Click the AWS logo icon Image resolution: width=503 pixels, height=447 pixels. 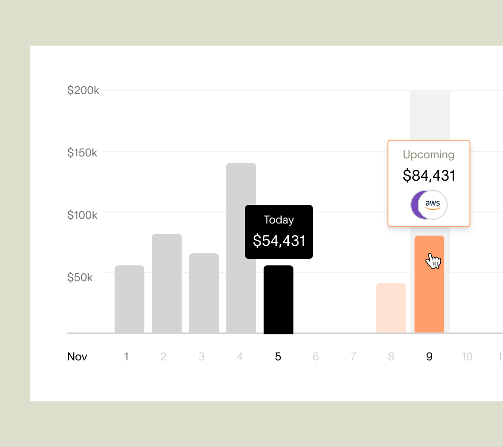(433, 205)
